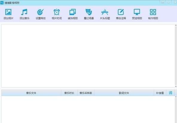
Task: Click the music list scrollbar up arrow
Action: (x=176, y=97)
